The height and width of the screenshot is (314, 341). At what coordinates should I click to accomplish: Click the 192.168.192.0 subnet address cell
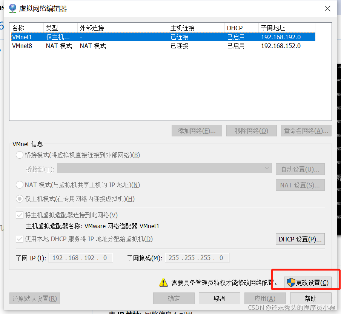pos(281,37)
